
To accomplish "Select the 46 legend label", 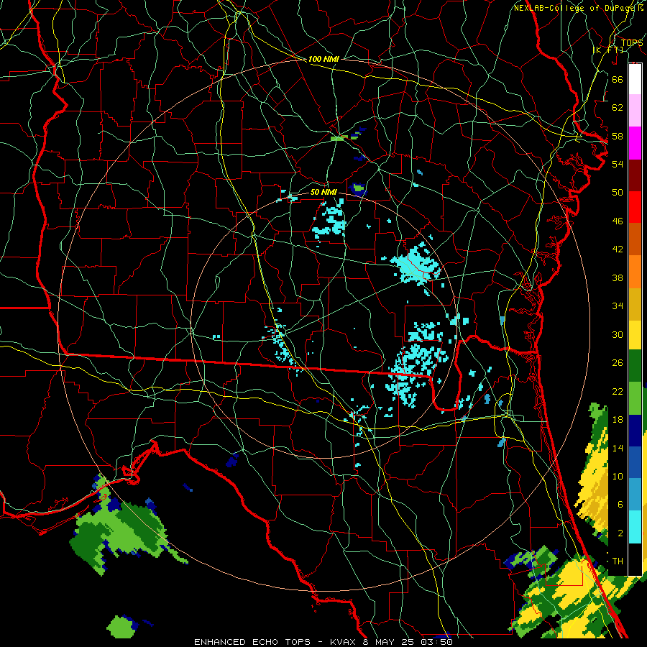I will [x=618, y=221].
